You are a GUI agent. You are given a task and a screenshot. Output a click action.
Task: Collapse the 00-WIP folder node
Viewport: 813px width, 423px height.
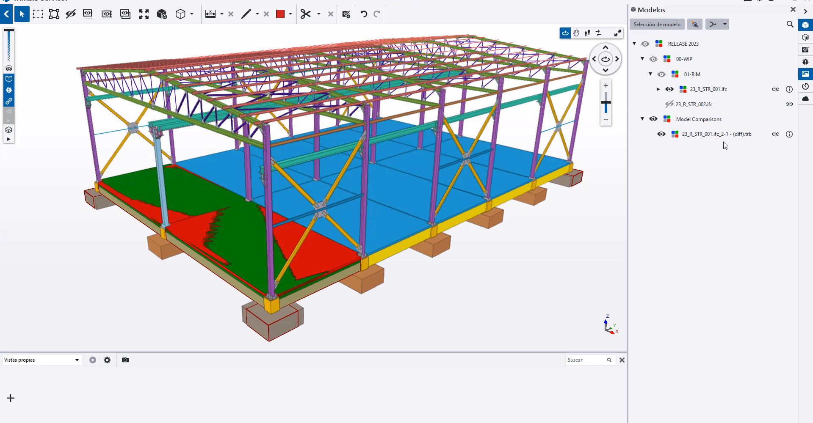(642, 59)
